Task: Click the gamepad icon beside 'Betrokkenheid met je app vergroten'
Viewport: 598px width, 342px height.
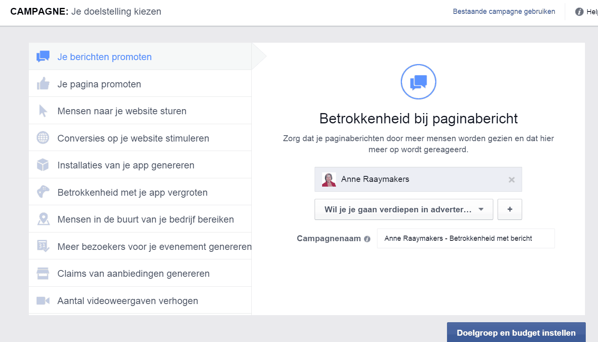Action: pyautogui.click(x=43, y=192)
